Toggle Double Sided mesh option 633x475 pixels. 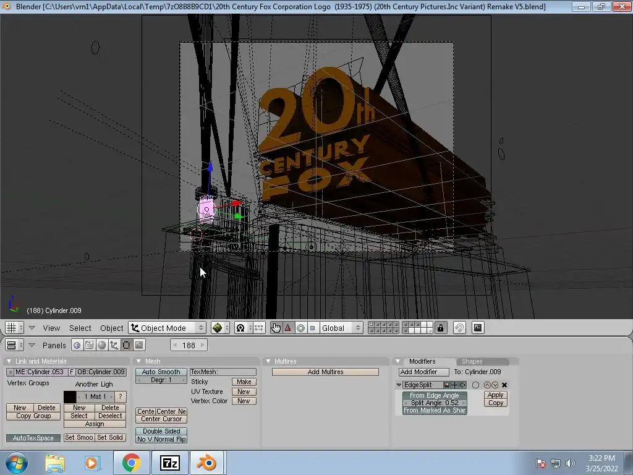(x=161, y=431)
